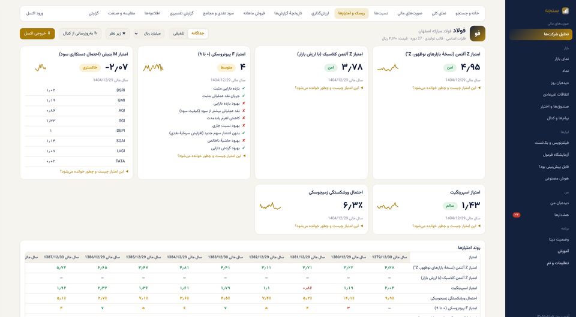Open the Z'' emerging-markets score sparkline chart
Screen dimensions: 576x317
click(x=388, y=68)
